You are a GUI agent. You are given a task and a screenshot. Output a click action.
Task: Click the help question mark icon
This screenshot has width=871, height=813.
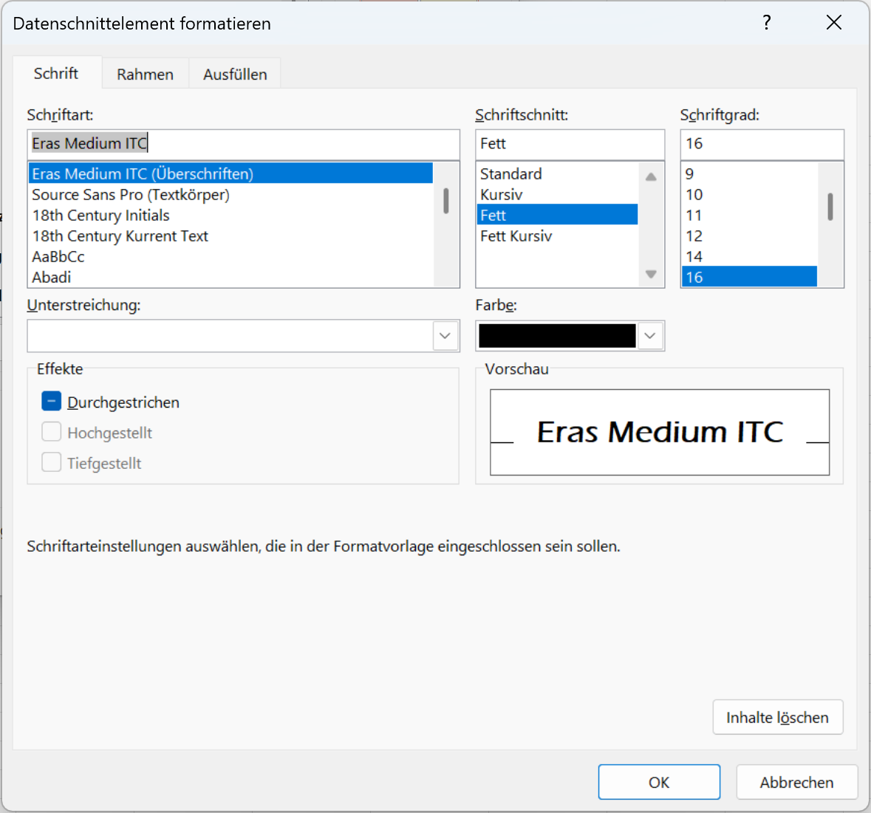point(767,23)
